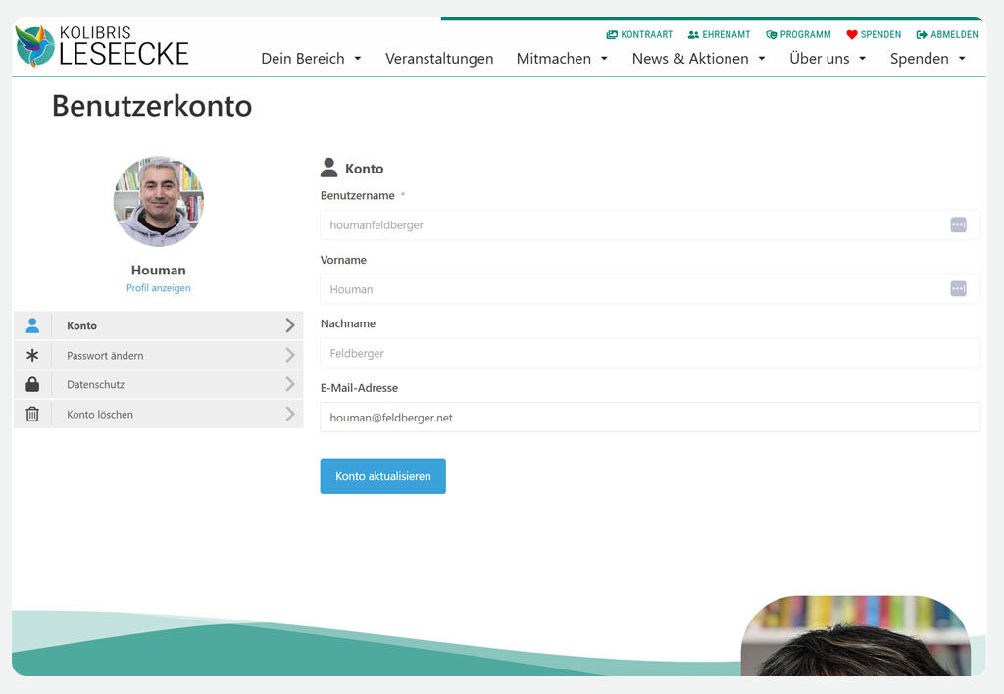Click the red heart icon beside SPENDEN

852,34
